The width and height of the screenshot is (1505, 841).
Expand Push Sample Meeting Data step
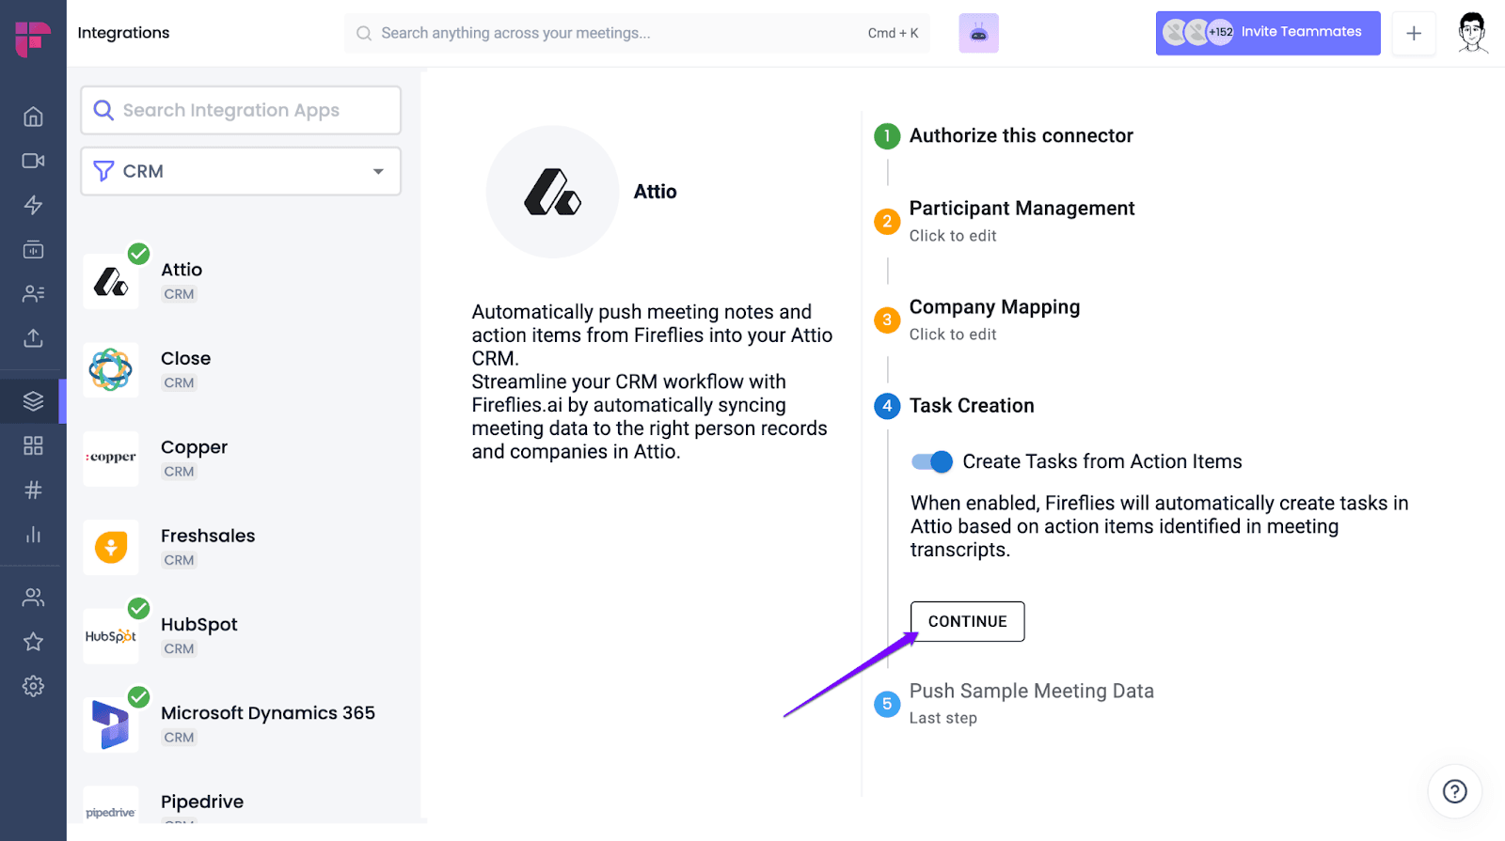1031,691
